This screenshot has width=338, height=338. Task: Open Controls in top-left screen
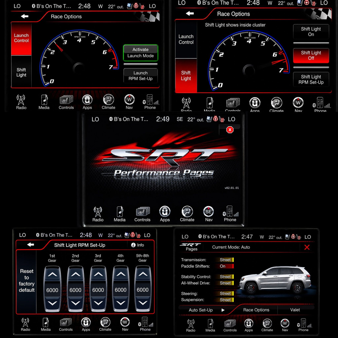point(66,102)
